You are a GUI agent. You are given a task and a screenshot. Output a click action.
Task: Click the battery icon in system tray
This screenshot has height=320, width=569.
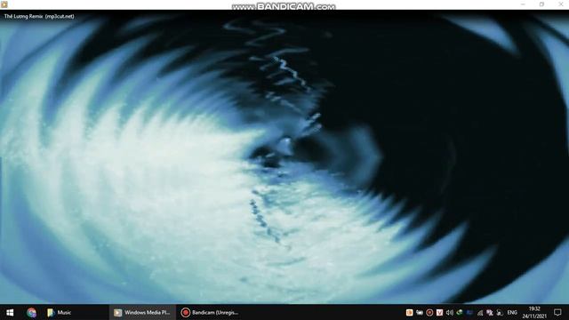[x=420, y=312]
